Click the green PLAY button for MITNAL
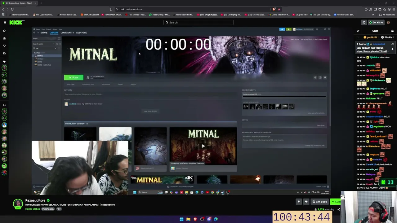The width and height of the screenshot is (397, 223). tap(74, 77)
